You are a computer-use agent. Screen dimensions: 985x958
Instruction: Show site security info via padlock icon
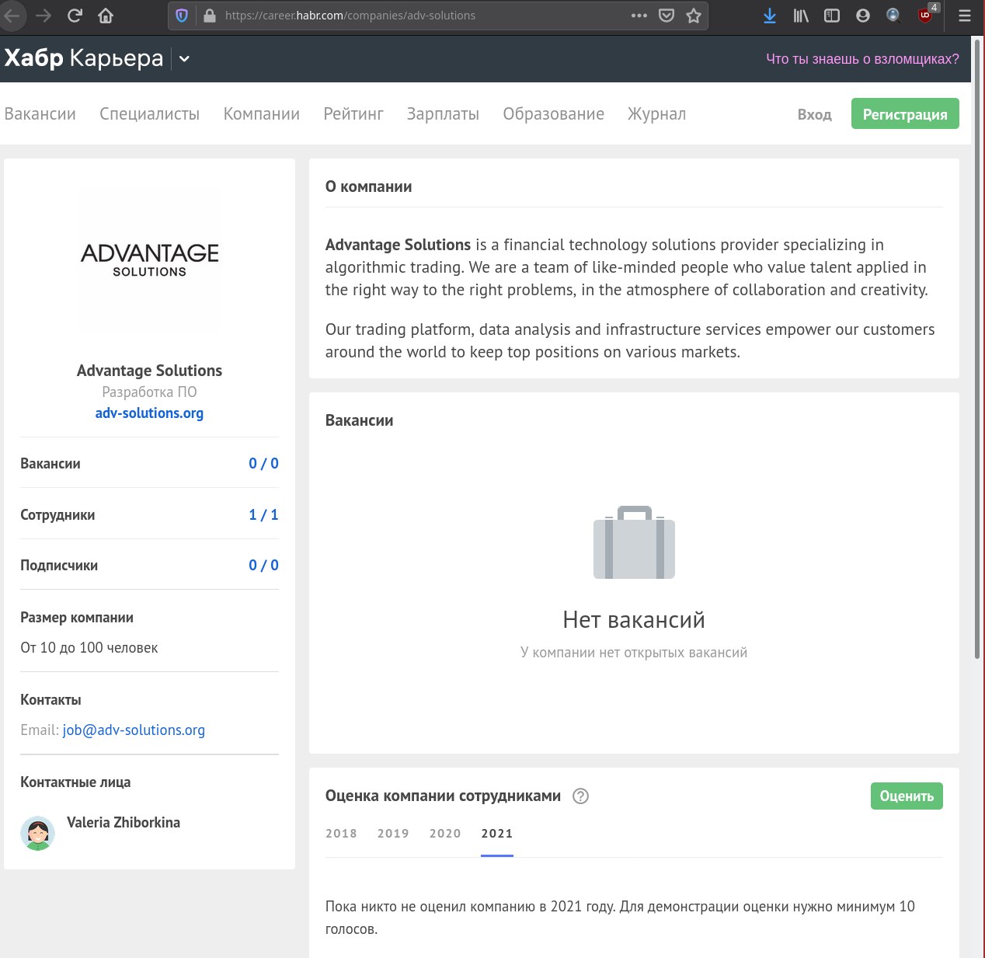tap(209, 16)
